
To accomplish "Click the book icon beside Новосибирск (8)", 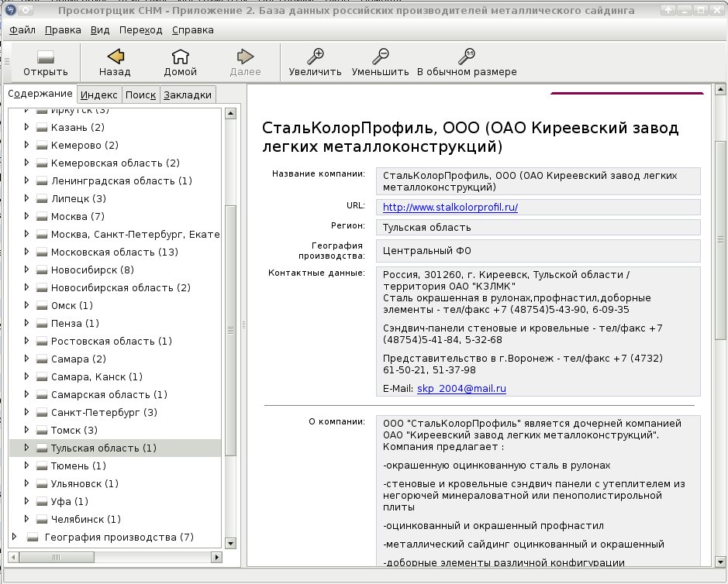I will tap(42, 270).
